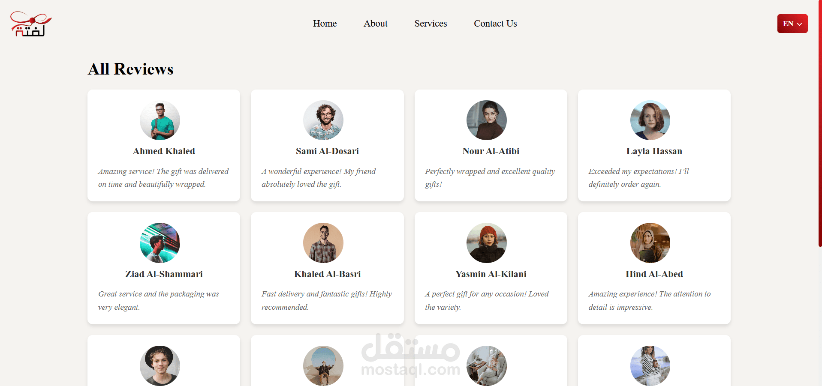
Task: Click the All Reviews heading
Action: pyautogui.click(x=131, y=69)
